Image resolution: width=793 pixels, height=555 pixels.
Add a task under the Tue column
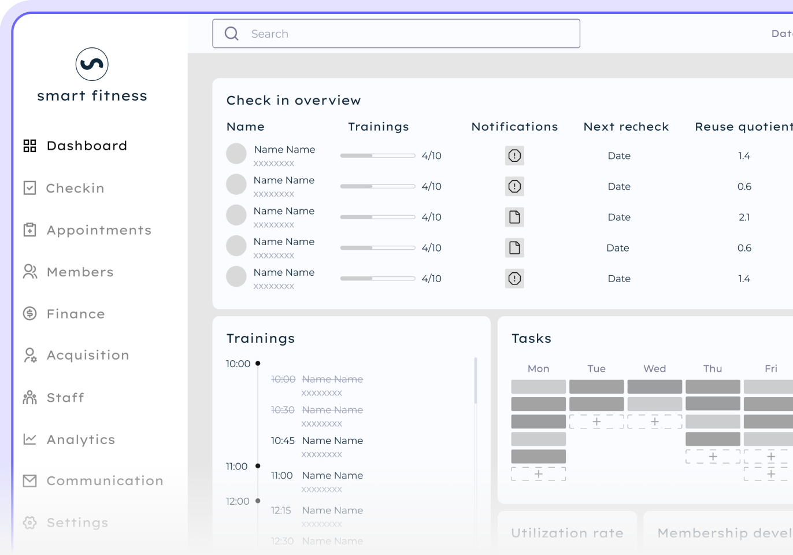pos(596,421)
